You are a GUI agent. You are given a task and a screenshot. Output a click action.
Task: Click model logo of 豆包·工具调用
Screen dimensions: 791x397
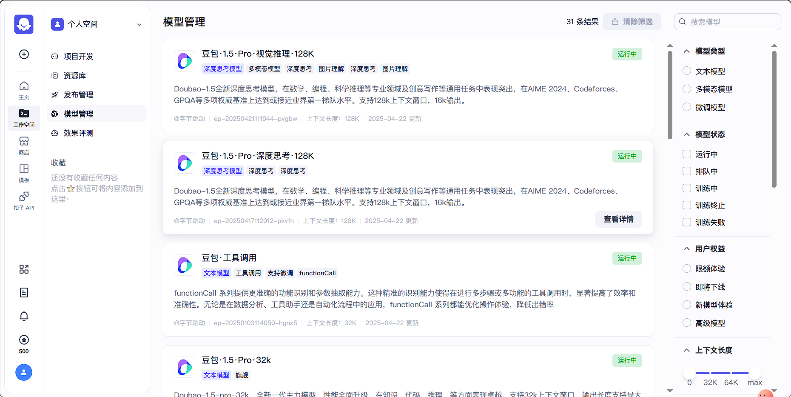click(x=185, y=265)
